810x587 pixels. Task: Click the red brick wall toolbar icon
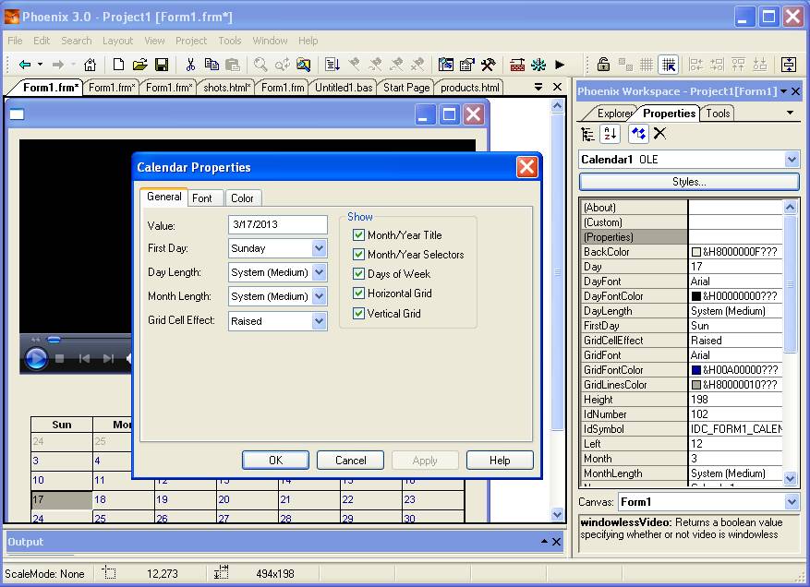(517, 65)
